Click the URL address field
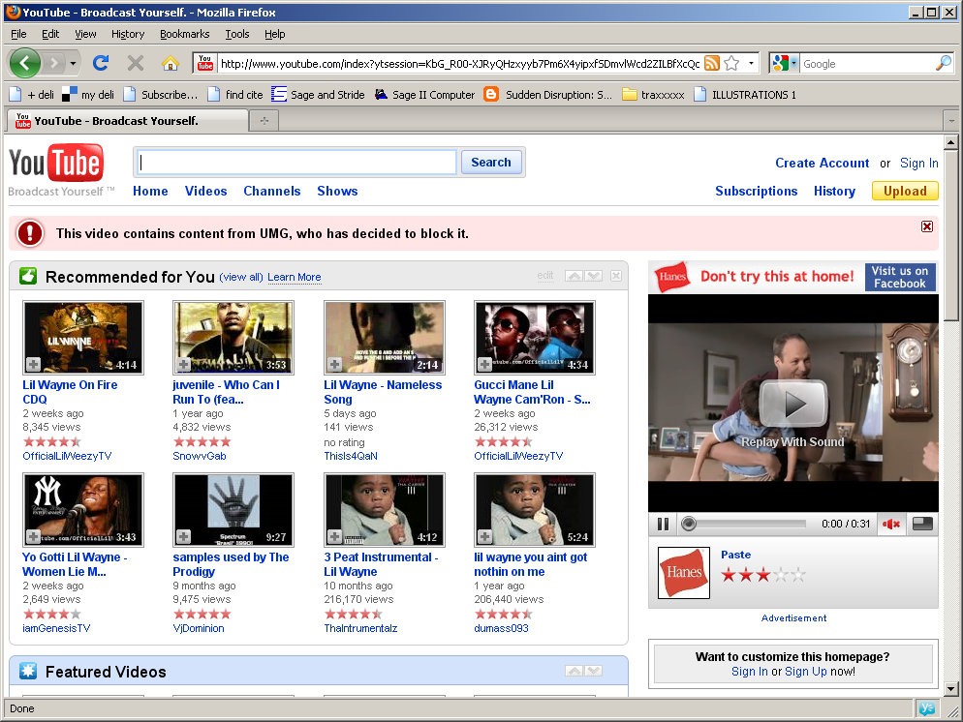The image size is (963, 722). click(x=460, y=63)
